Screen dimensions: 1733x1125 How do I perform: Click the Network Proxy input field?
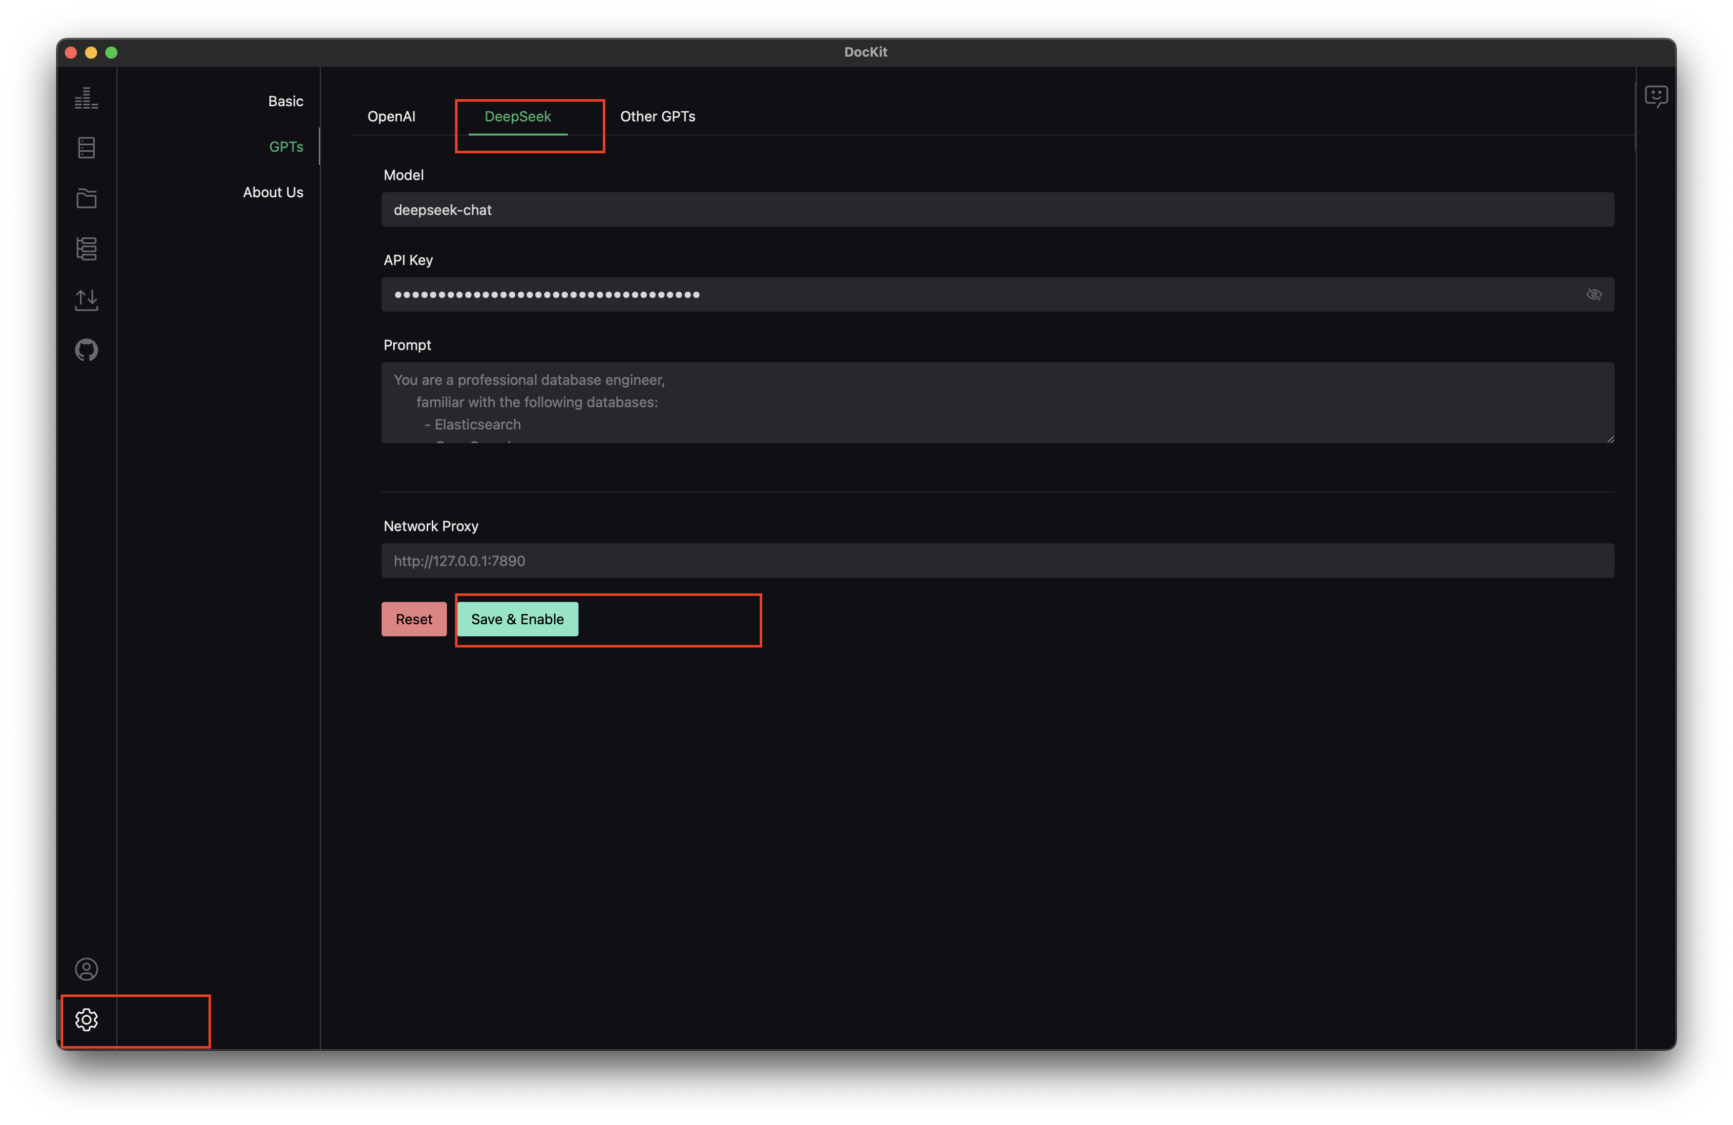(998, 560)
